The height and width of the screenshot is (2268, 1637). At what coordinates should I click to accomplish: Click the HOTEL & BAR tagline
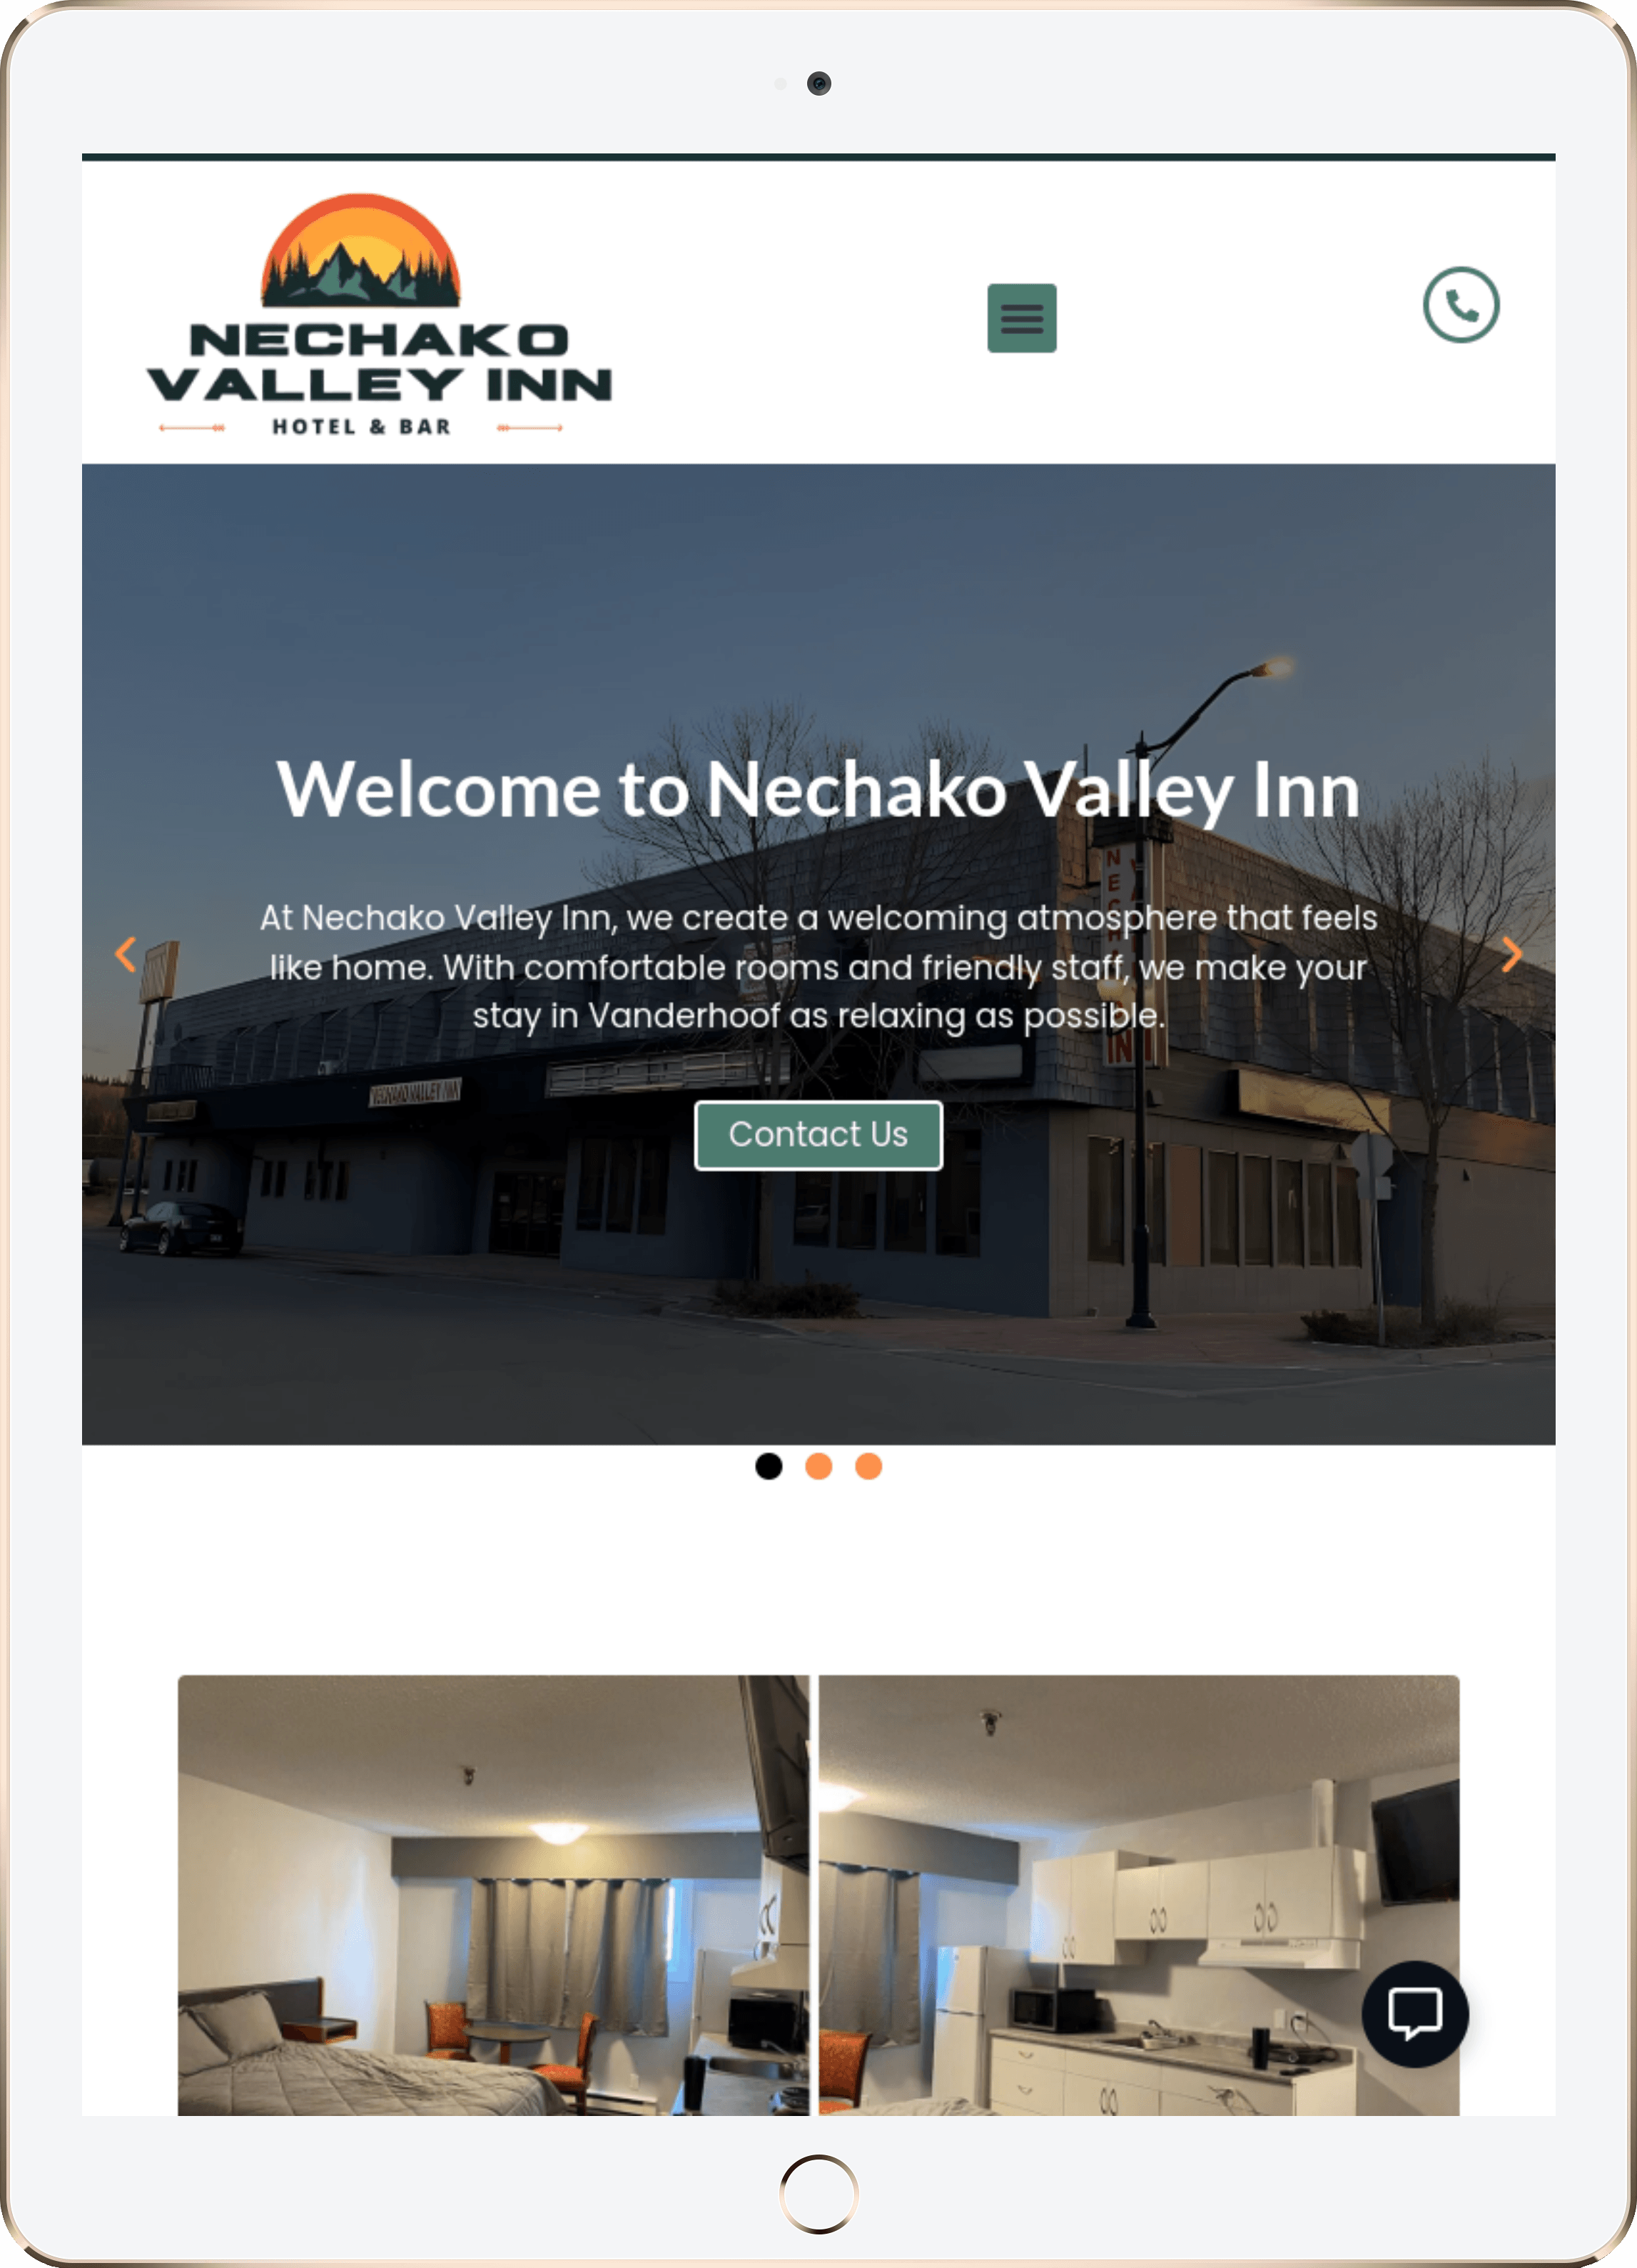[x=361, y=427]
